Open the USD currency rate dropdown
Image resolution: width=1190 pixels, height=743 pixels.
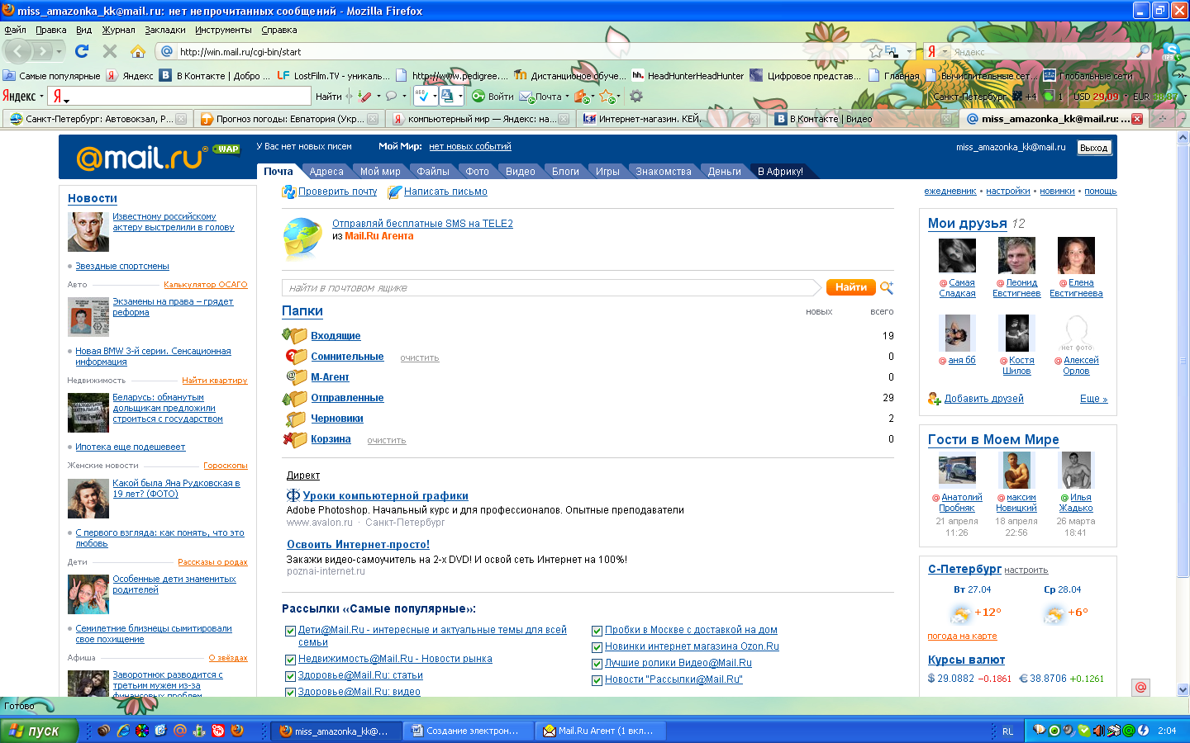(x=1126, y=97)
